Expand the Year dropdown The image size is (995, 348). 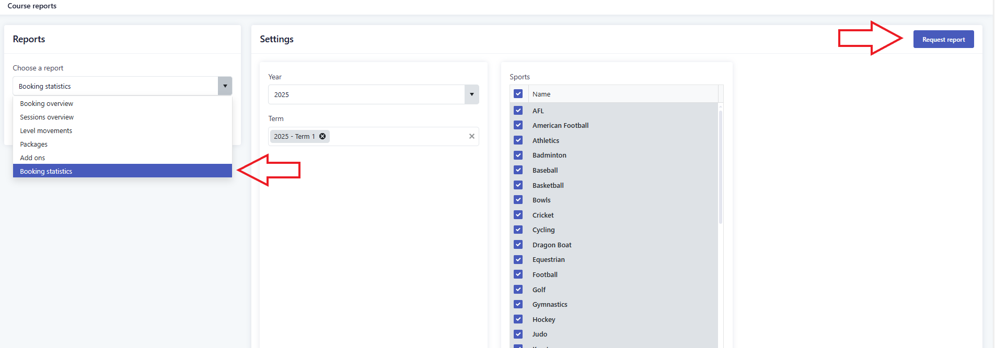tap(471, 94)
